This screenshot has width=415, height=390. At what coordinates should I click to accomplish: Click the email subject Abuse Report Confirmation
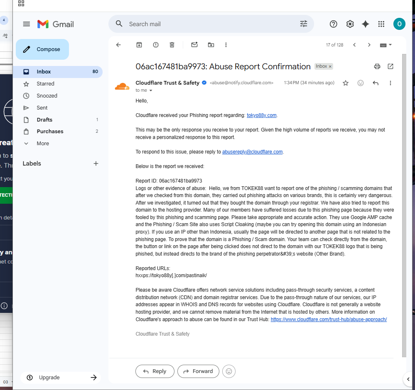[x=223, y=66]
